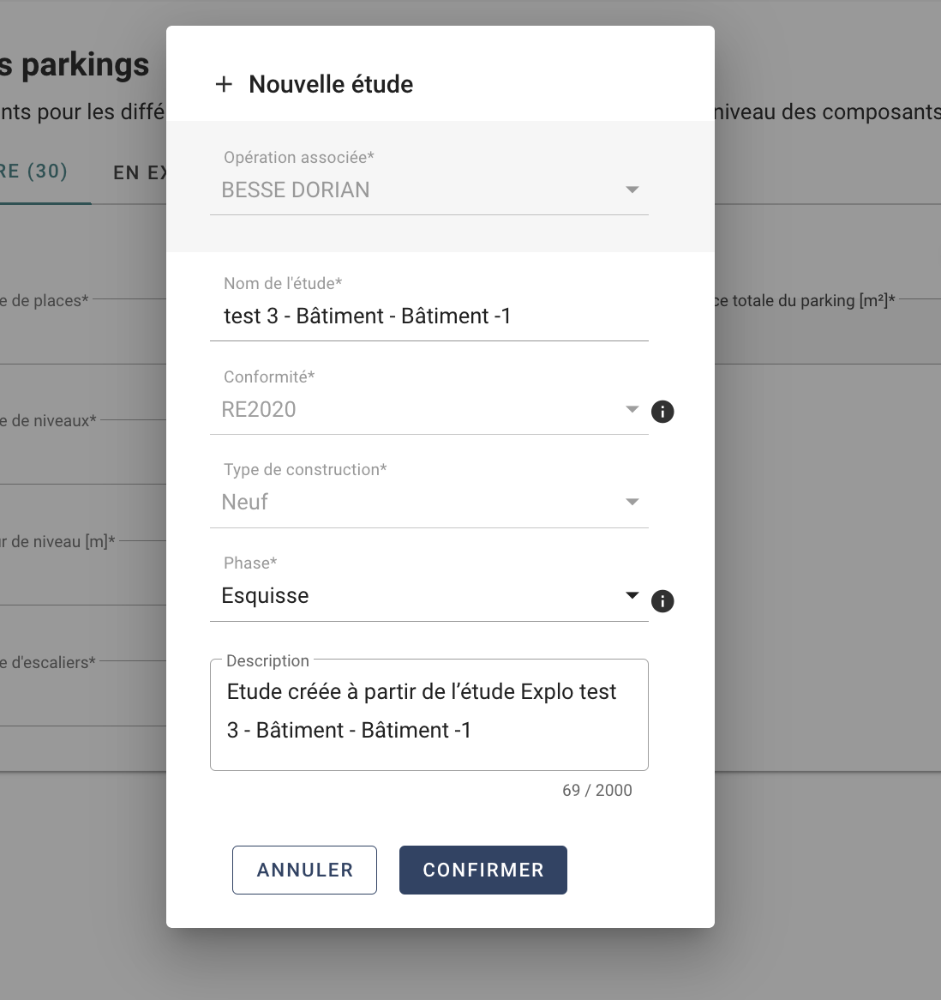The width and height of the screenshot is (941, 1000).
Task: Click the parkings page heading behind dialog
Action: pos(75,65)
